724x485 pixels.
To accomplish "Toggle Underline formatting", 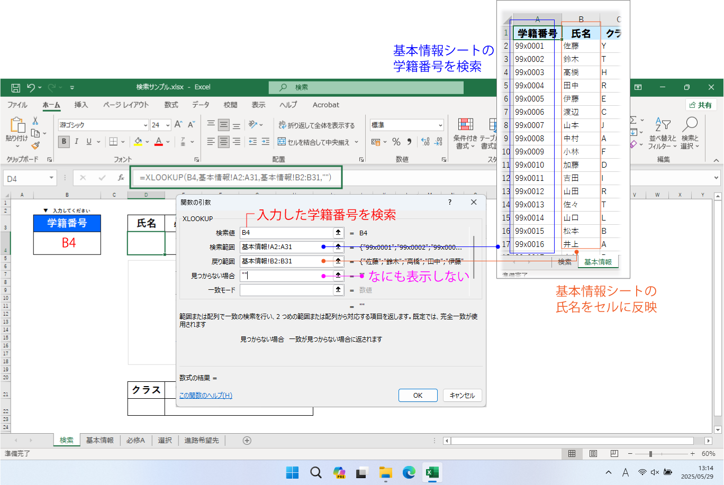I will 89,142.
